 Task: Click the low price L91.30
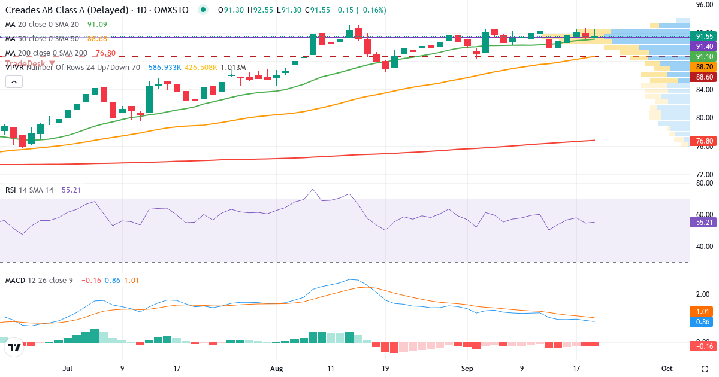(288, 10)
